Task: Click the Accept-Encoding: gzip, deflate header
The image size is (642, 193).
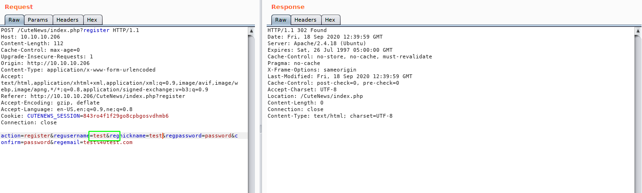Action: pyautogui.click(x=50, y=103)
